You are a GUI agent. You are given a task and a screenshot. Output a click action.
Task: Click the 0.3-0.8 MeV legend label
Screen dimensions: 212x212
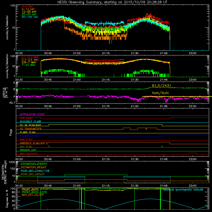30,60
